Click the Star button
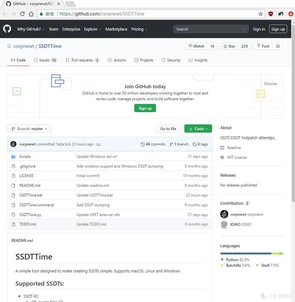 click(229, 46)
